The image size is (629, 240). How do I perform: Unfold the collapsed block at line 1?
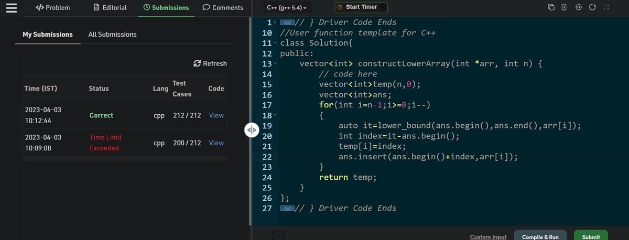(275, 23)
